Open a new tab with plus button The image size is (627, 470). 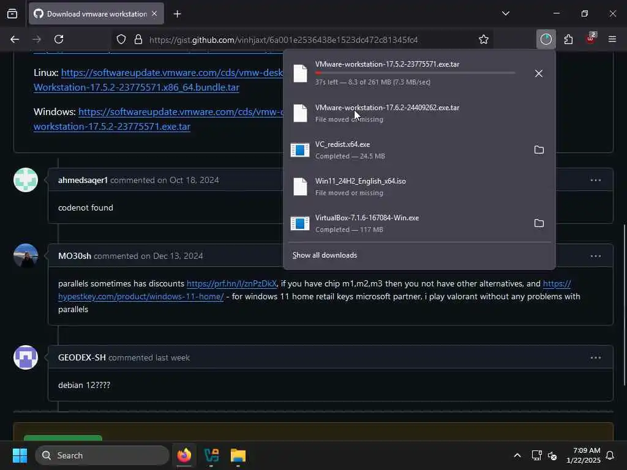177,14
